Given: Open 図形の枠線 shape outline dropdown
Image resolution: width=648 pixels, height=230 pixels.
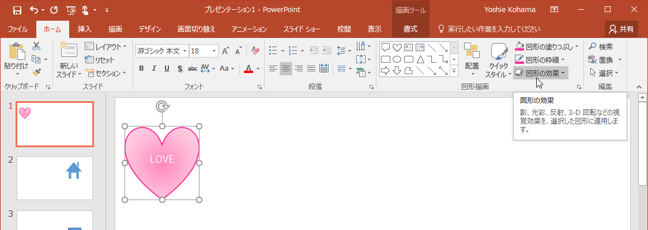Looking at the screenshot, I should pyautogui.click(x=540, y=60).
